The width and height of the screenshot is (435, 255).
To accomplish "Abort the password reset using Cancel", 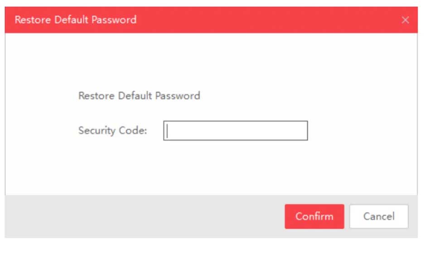I will (x=379, y=216).
